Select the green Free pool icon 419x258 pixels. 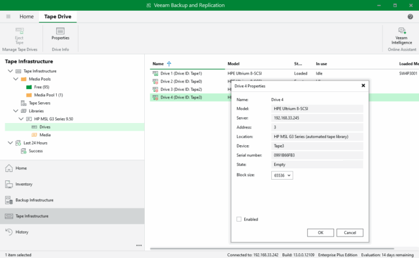coord(29,87)
